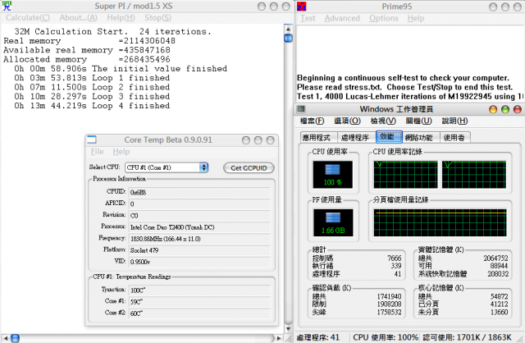The width and height of the screenshot is (525, 343).
Task: Click the Tjunction field 100C
Action: (199, 290)
